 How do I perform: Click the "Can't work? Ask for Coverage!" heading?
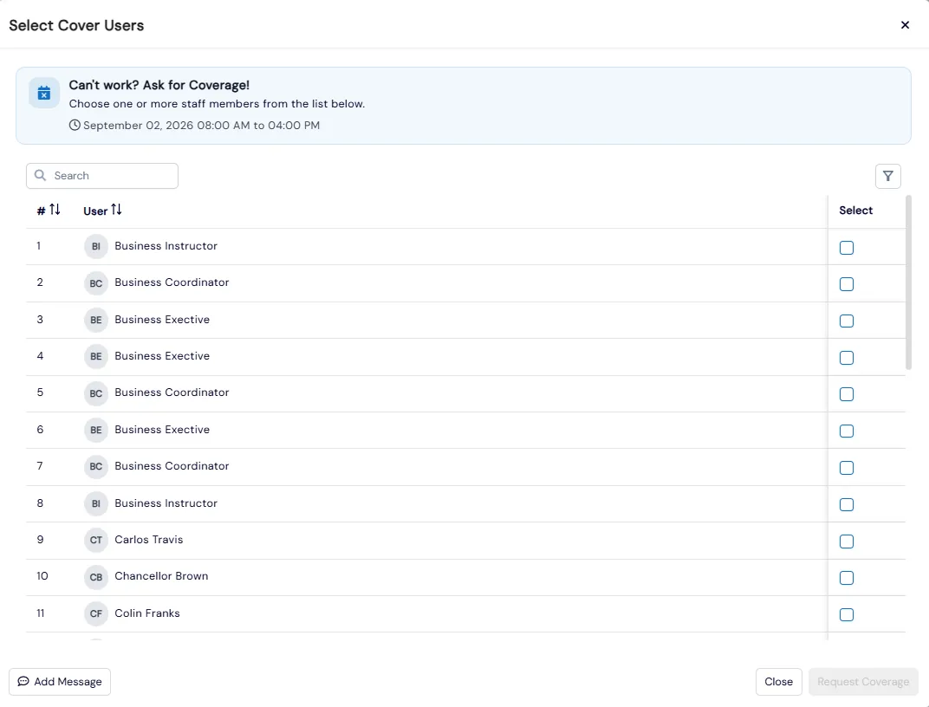click(x=159, y=85)
